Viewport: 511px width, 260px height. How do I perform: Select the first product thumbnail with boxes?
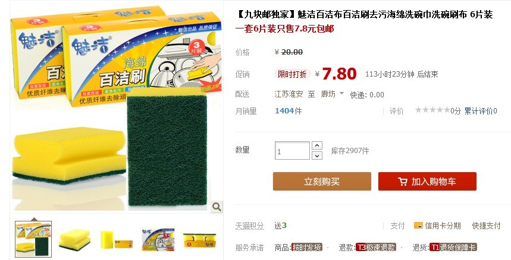pos(33,239)
